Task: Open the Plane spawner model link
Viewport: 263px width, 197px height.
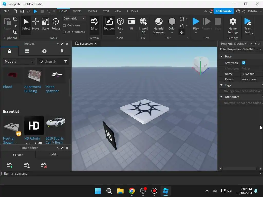Action: pyautogui.click(x=52, y=89)
